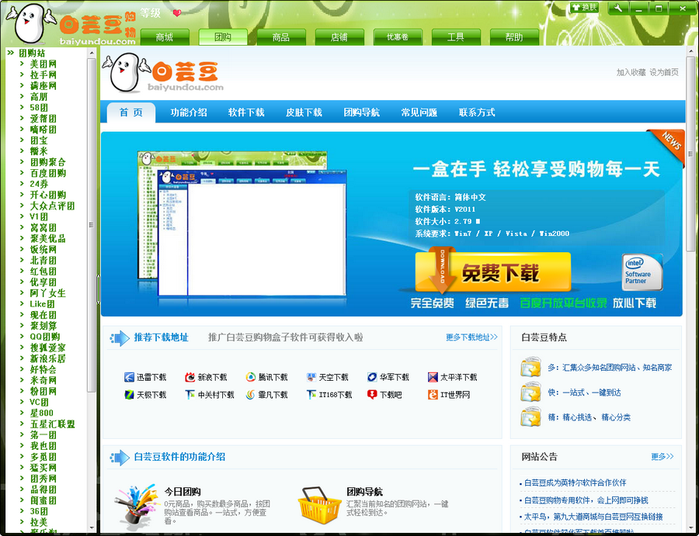
Task: Click the IT世界网 orange icon
Action: coord(433,394)
